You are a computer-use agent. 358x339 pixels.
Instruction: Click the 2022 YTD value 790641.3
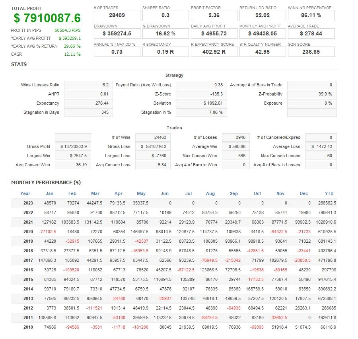327,213
